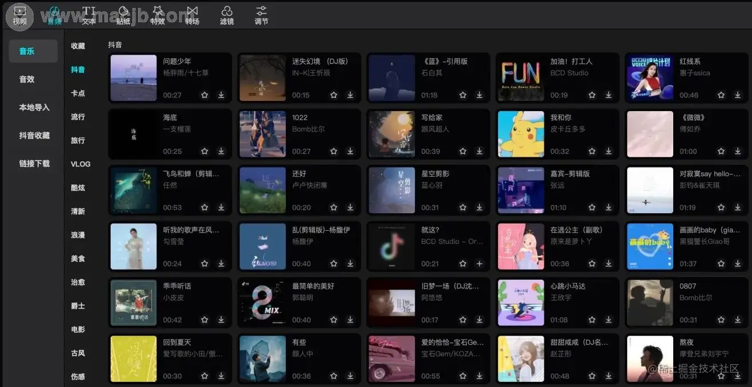Download the song 我和你
This screenshot has width=752, height=387.
click(x=608, y=151)
